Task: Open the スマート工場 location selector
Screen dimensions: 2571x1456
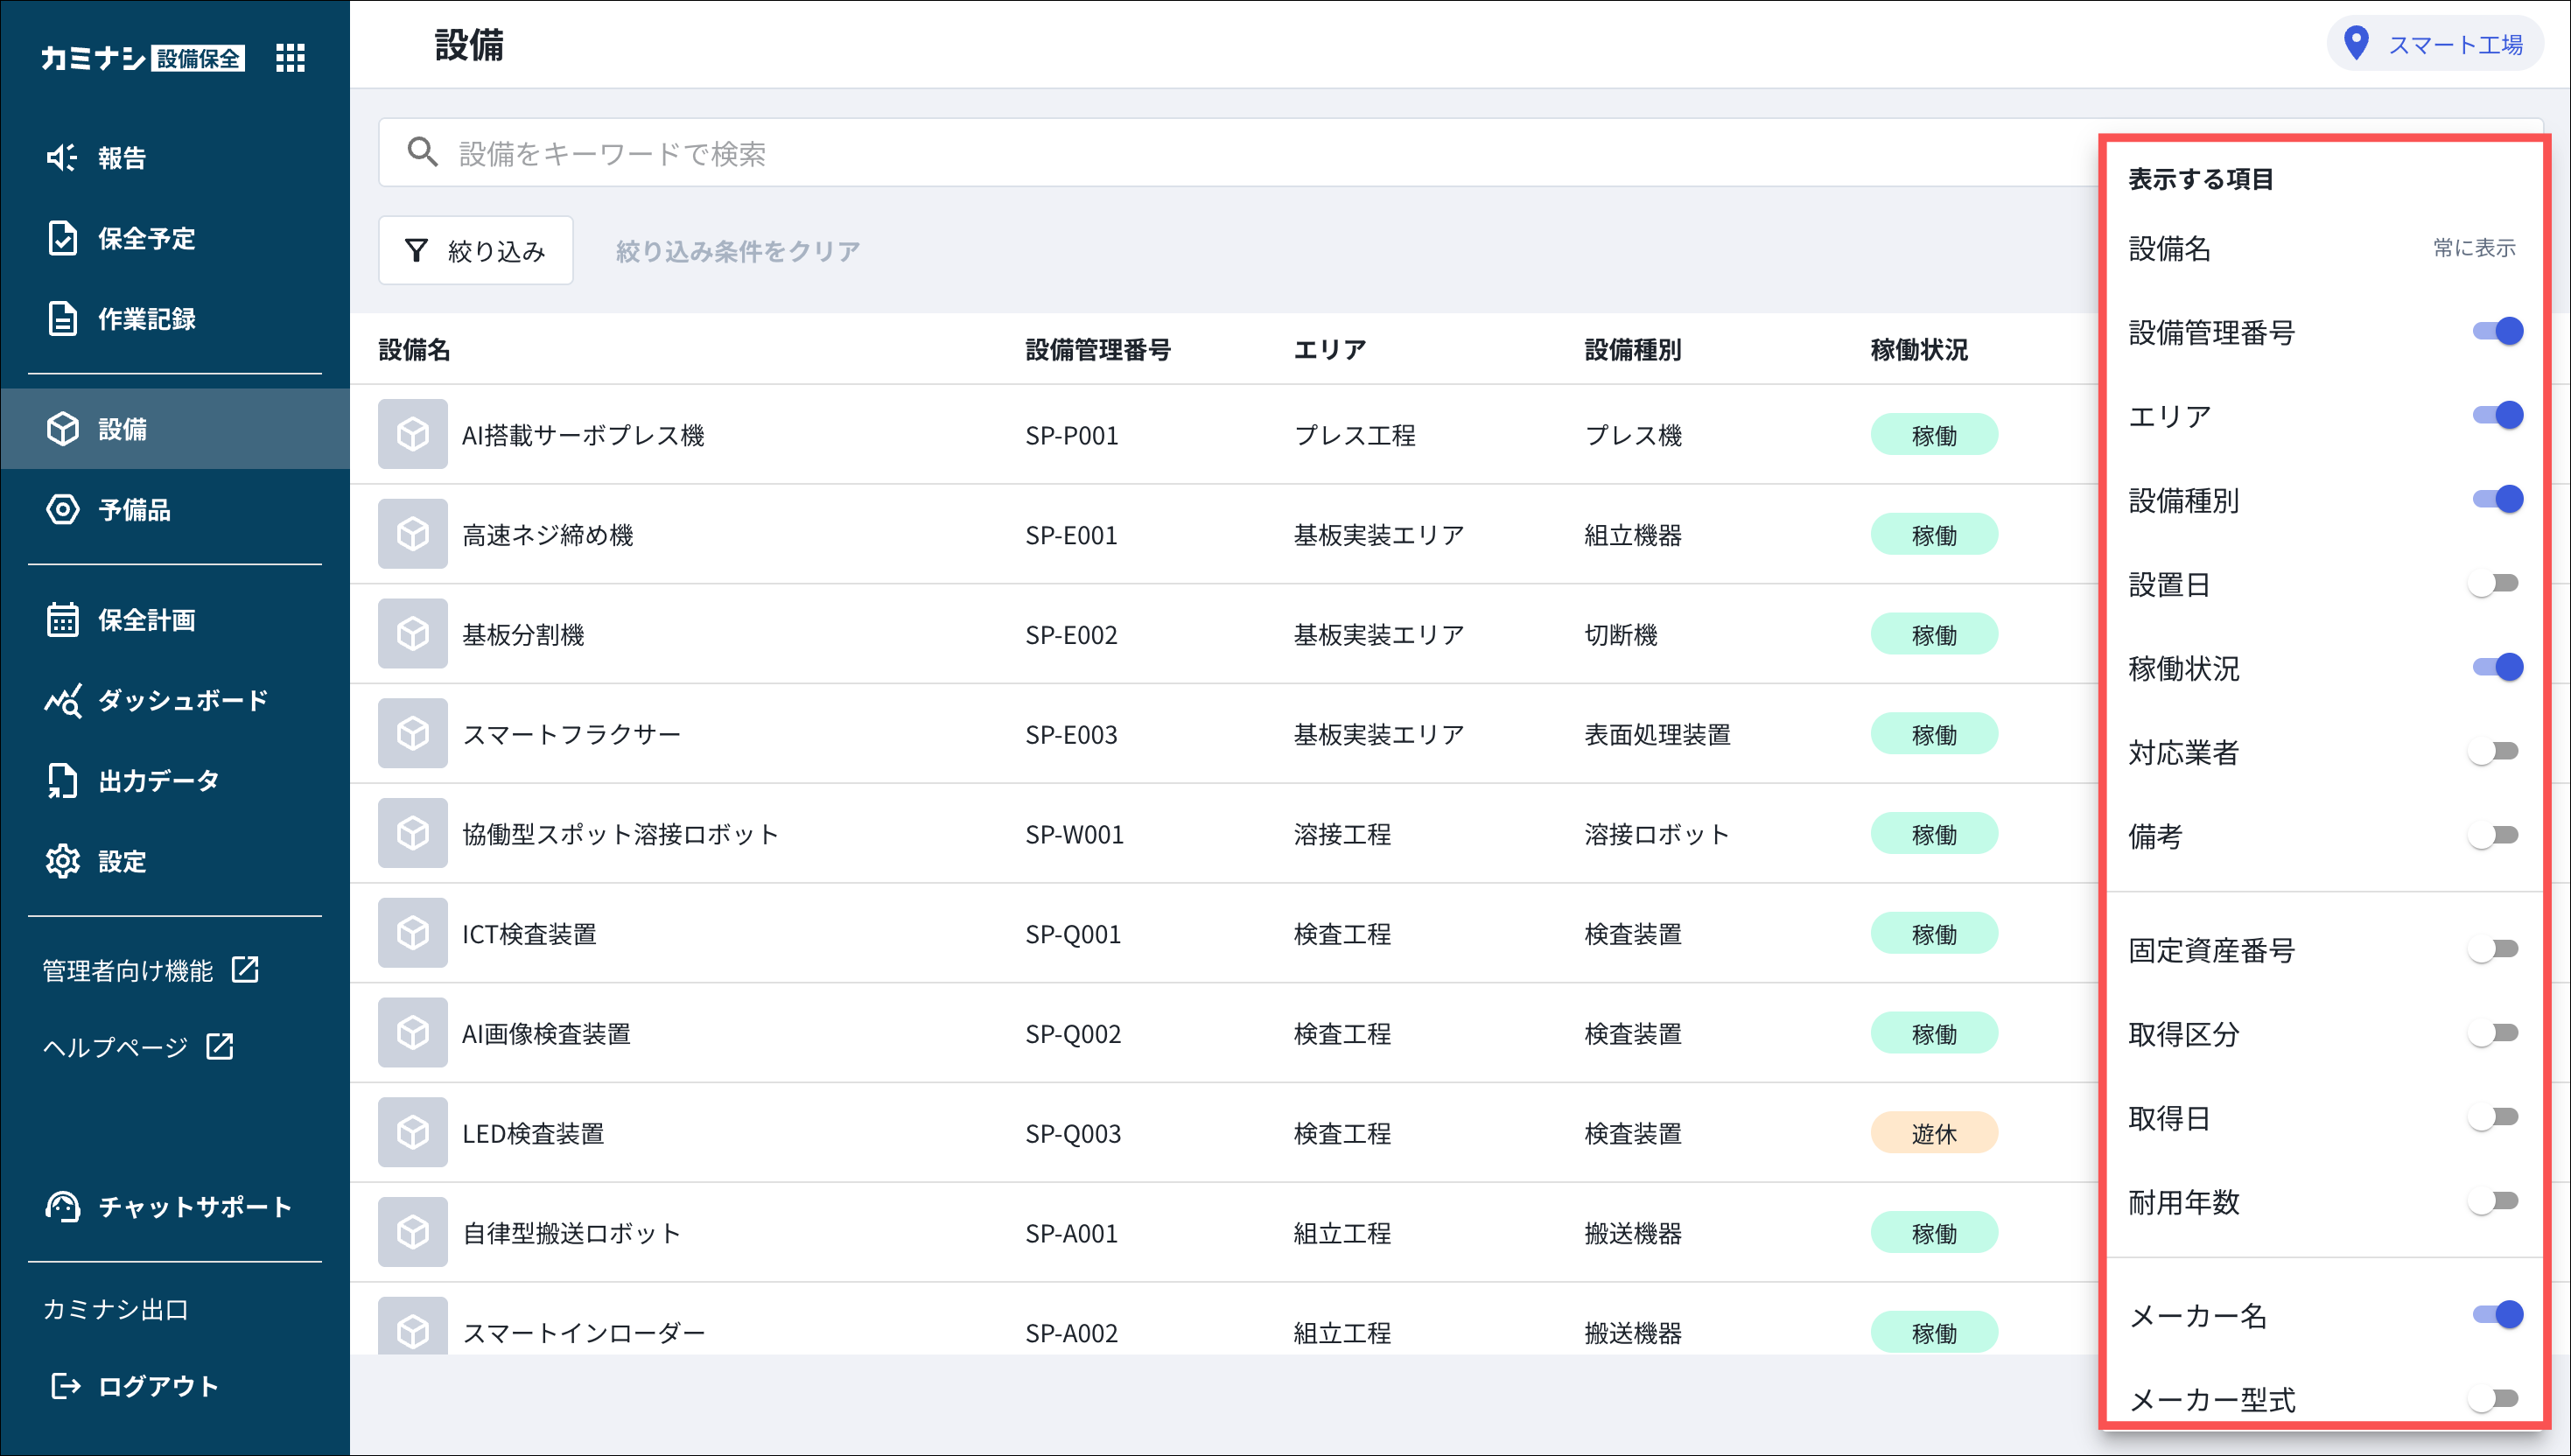Action: click(x=2435, y=45)
